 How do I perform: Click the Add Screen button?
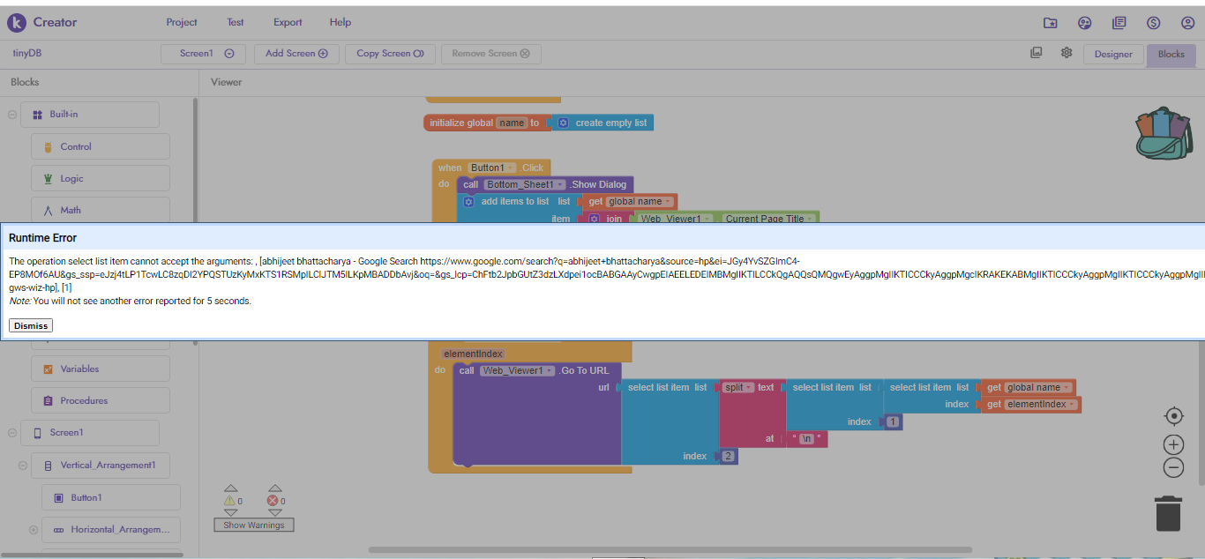click(x=296, y=54)
